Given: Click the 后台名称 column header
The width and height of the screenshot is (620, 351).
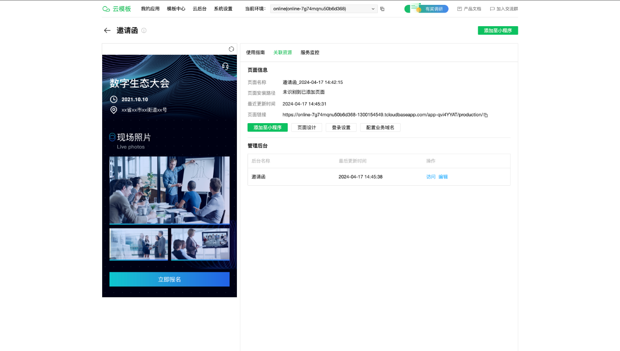Looking at the screenshot, I should click(x=261, y=161).
